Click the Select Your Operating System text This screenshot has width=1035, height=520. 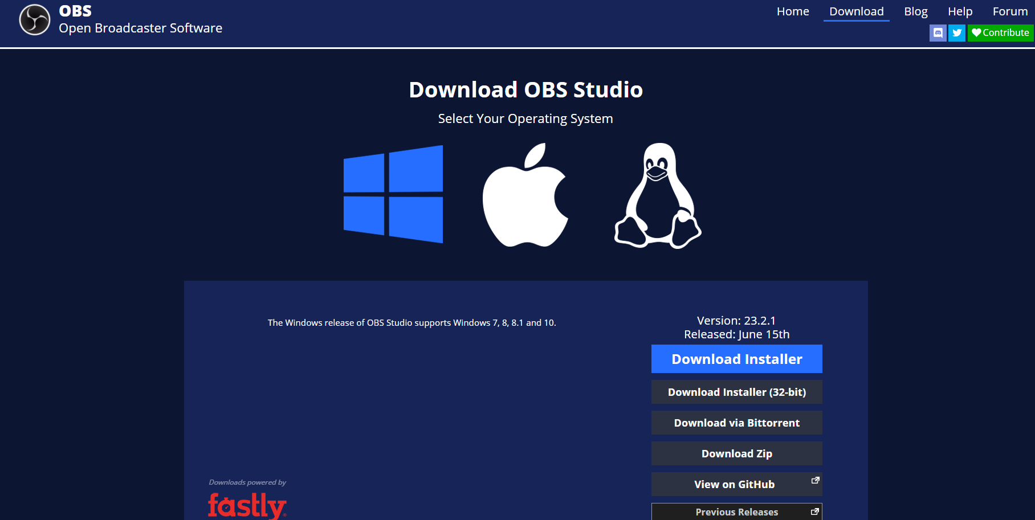525,118
